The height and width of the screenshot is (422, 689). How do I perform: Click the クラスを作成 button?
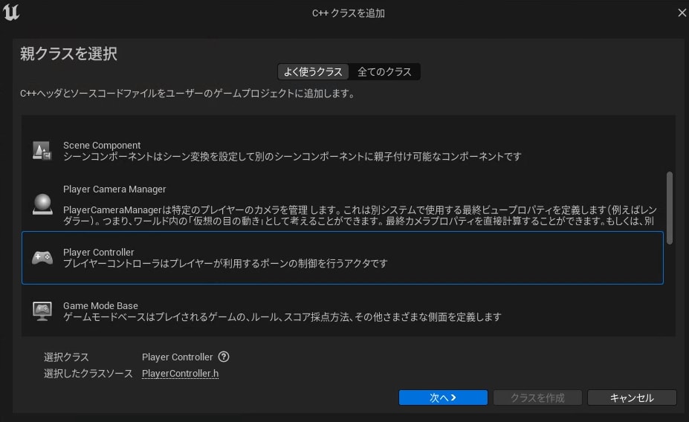tap(537, 397)
